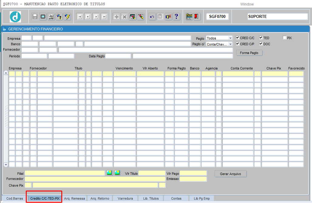Switch to the Arq. Remessa tab

click(x=74, y=198)
